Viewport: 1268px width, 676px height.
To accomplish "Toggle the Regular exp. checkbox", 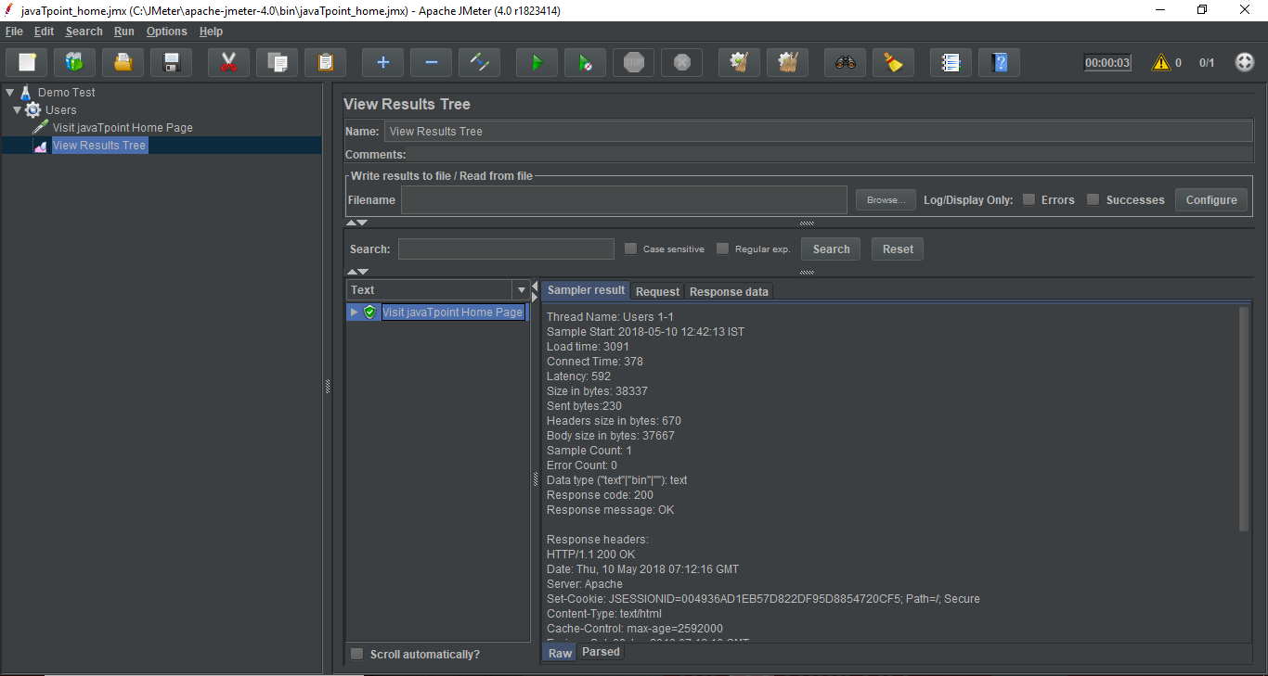I will coord(722,249).
